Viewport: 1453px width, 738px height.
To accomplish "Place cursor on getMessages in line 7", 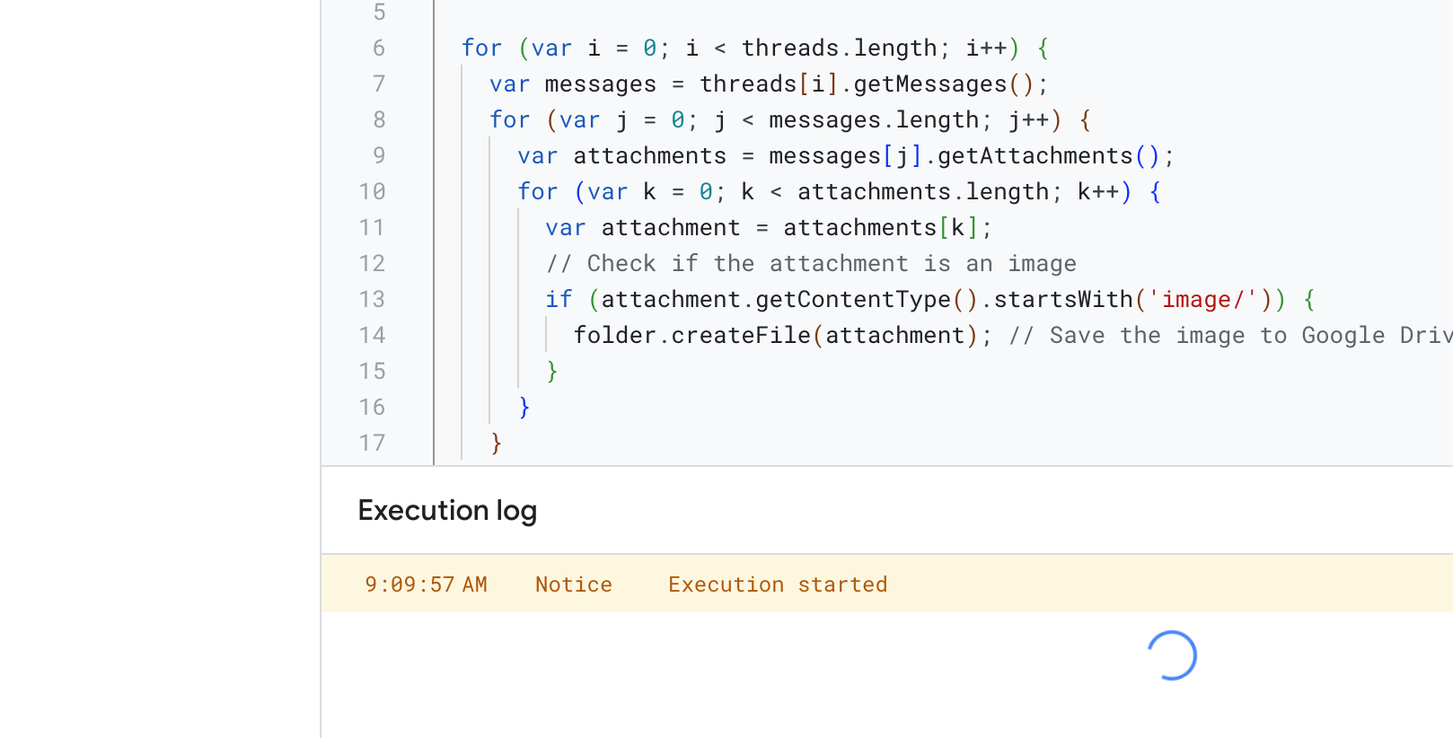I will 929,84.
